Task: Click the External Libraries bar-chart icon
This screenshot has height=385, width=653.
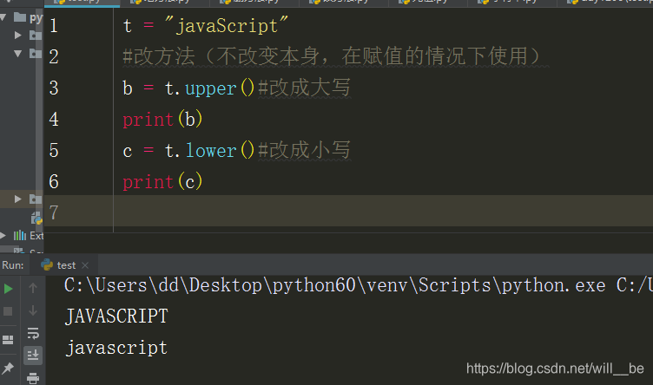Action: click(x=20, y=236)
